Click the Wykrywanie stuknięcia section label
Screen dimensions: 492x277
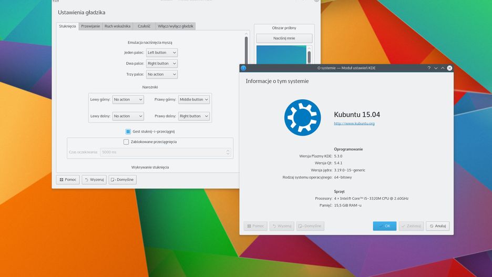point(150,168)
